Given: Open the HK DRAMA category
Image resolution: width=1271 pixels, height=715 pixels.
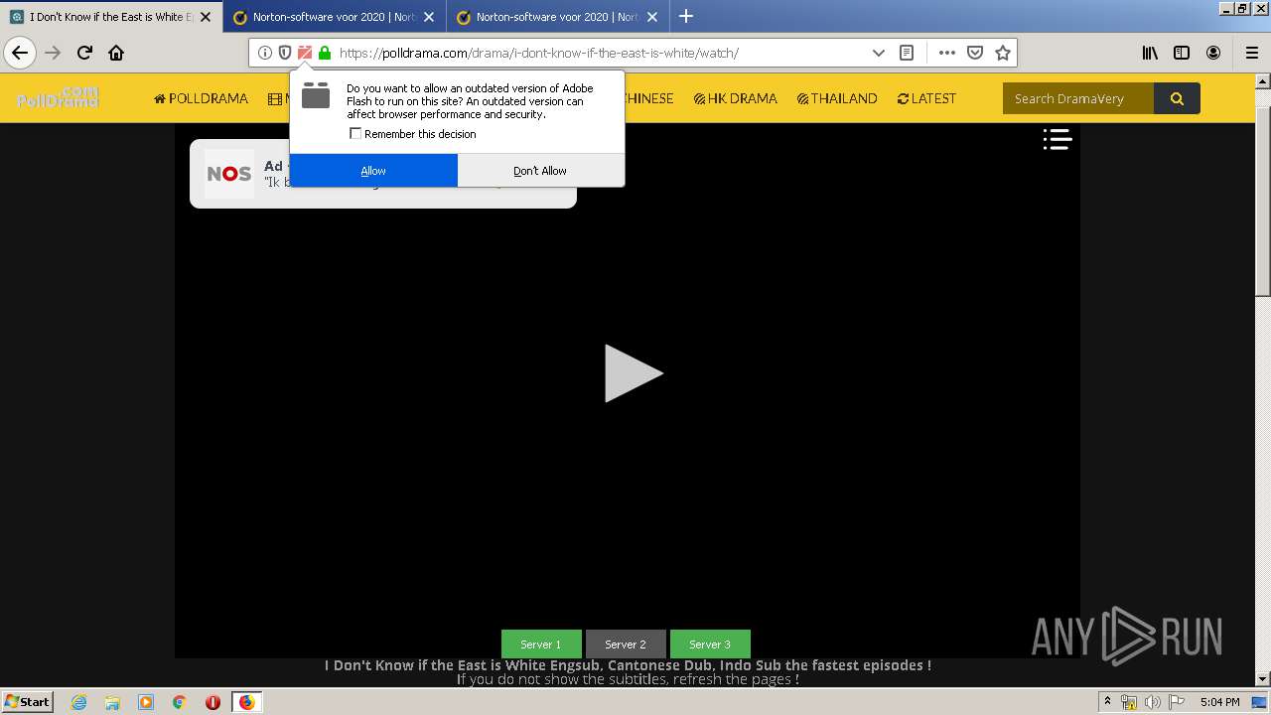Looking at the screenshot, I should point(735,98).
